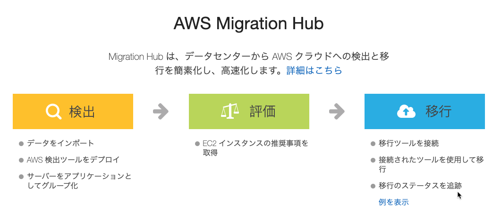This screenshot has width=501, height=221.
Task: Click the AWS 検出ツールをデプロイ item
Action: click(73, 160)
